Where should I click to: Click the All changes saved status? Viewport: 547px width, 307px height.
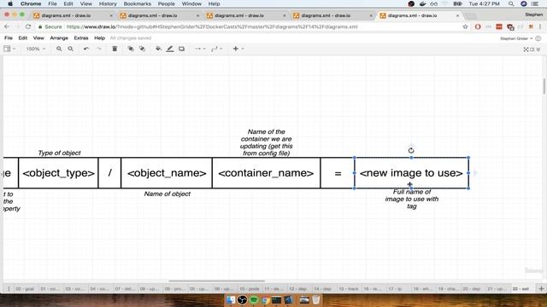click(x=131, y=38)
